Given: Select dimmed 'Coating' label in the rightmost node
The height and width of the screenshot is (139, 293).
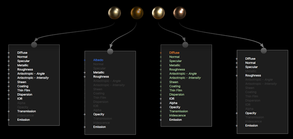Looking at the screenshot, I should 251,92.
